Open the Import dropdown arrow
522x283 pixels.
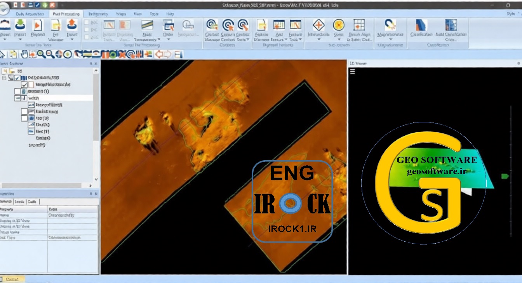point(20,40)
